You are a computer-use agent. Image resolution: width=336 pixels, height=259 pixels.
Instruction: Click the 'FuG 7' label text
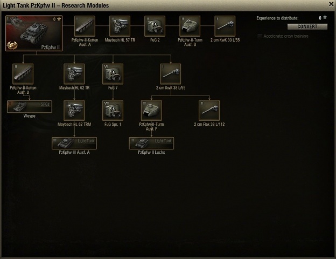113,87
